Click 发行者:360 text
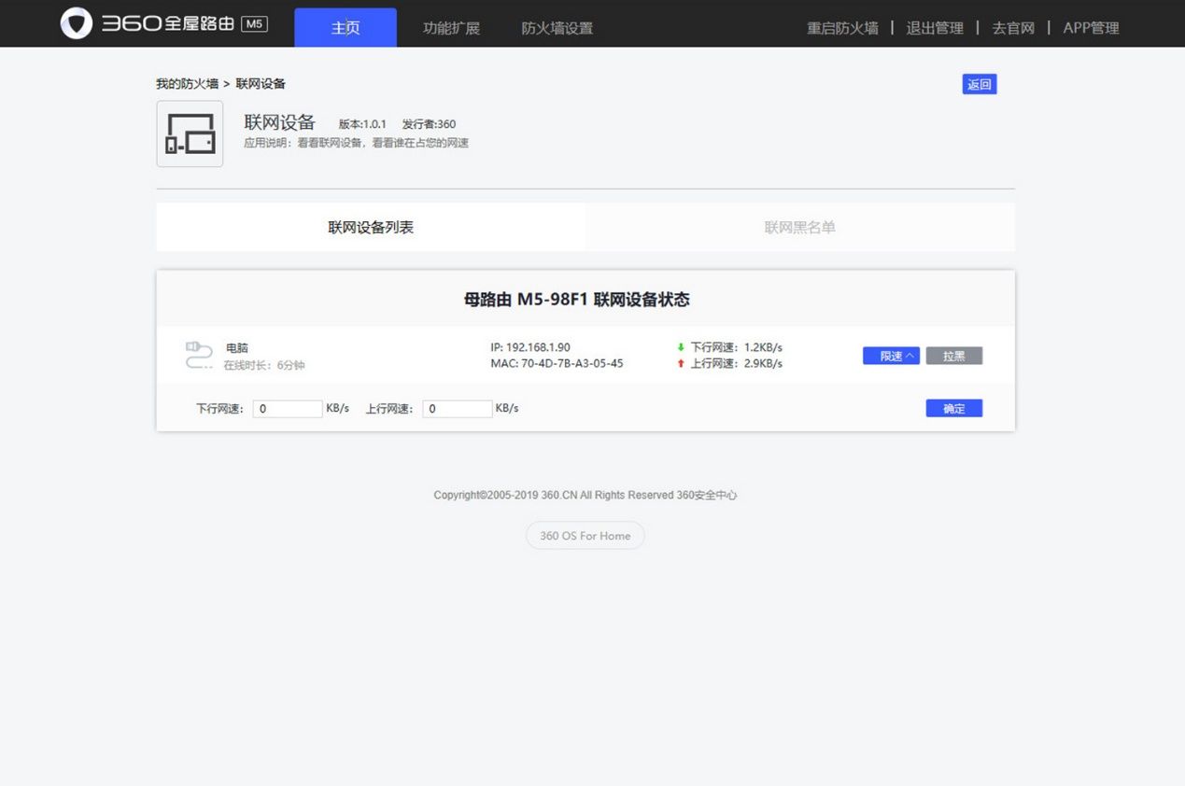 (430, 124)
